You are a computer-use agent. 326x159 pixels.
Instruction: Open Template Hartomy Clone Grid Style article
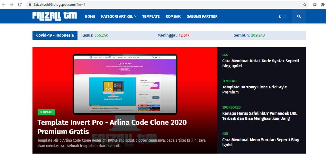254,90
